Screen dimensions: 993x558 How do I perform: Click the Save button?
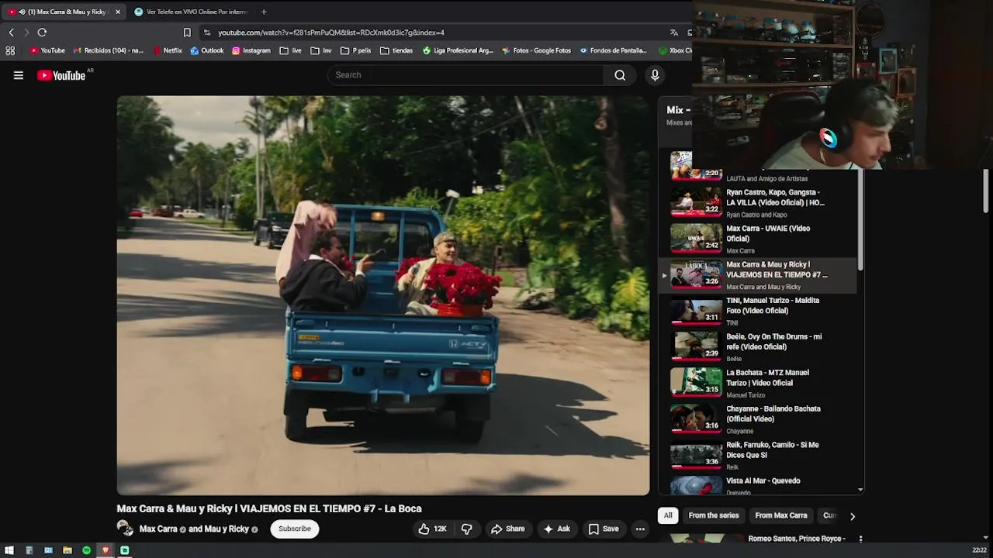tap(604, 529)
